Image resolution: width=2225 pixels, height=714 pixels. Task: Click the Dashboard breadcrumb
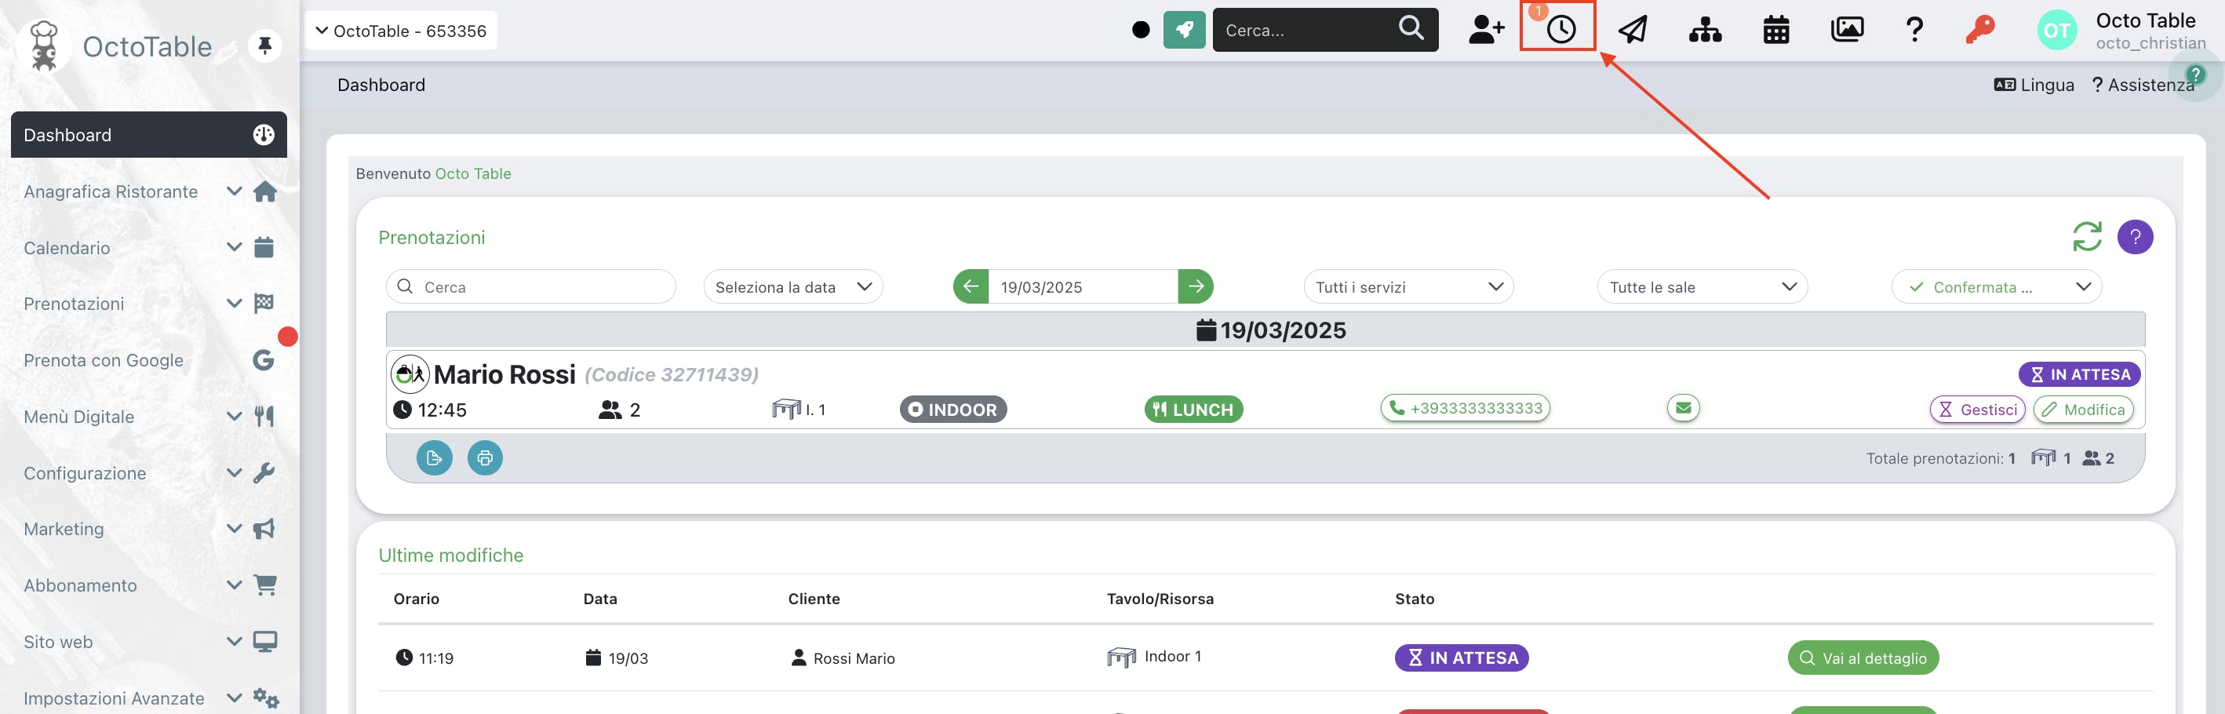point(381,85)
